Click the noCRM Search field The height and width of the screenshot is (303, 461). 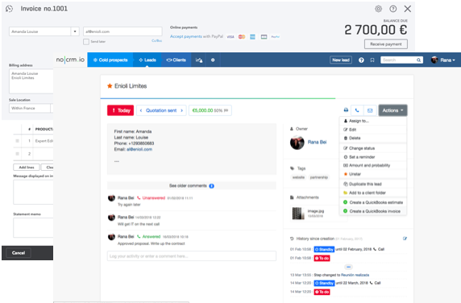point(398,60)
